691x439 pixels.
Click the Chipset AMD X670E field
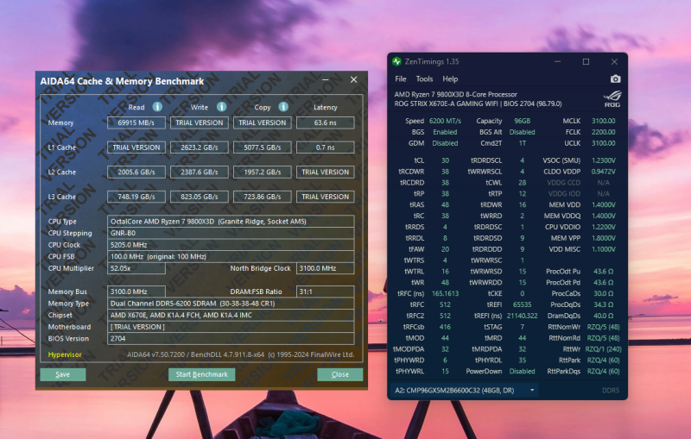pos(231,316)
